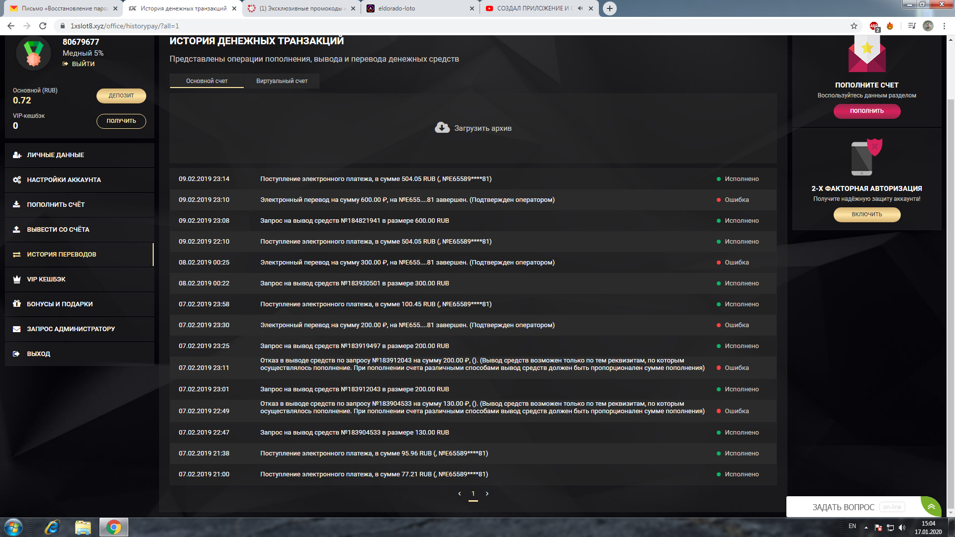The width and height of the screenshot is (955, 537).
Task: Click the ПОЛУЧИТЬ cashback button
Action: (x=121, y=121)
